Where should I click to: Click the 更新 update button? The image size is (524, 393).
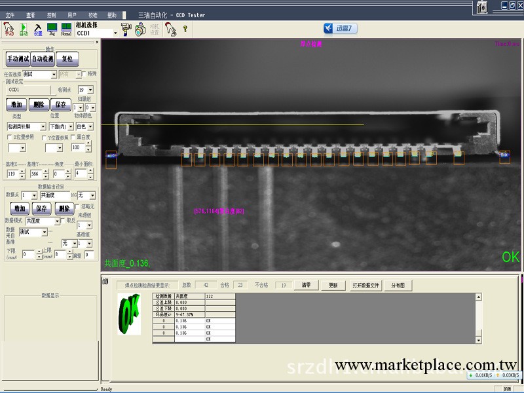[x=333, y=285]
